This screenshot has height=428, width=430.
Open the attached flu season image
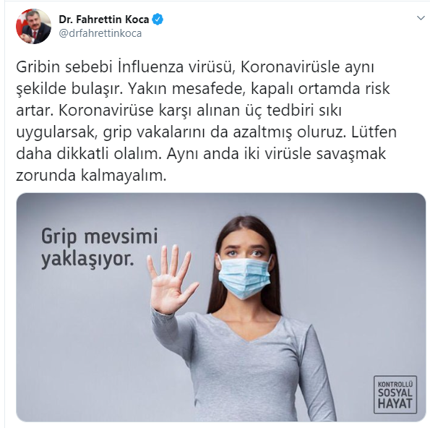tap(221, 307)
